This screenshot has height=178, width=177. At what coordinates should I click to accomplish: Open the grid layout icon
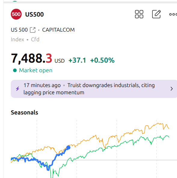[139, 14]
